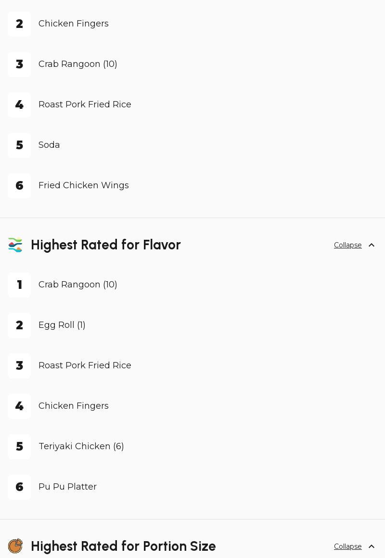Screen dimensions: 385x558
Task: Open Egg Roll (1) item
Action: pyautogui.click(x=62, y=325)
